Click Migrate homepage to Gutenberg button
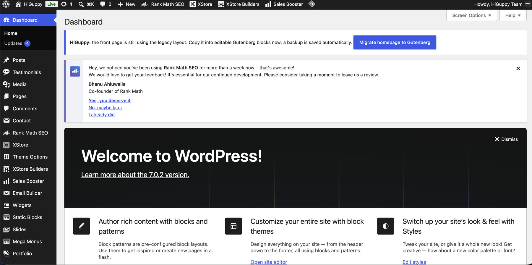Image resolution: width=532 pixels, height=265 pixels. (x=395, y=42)
